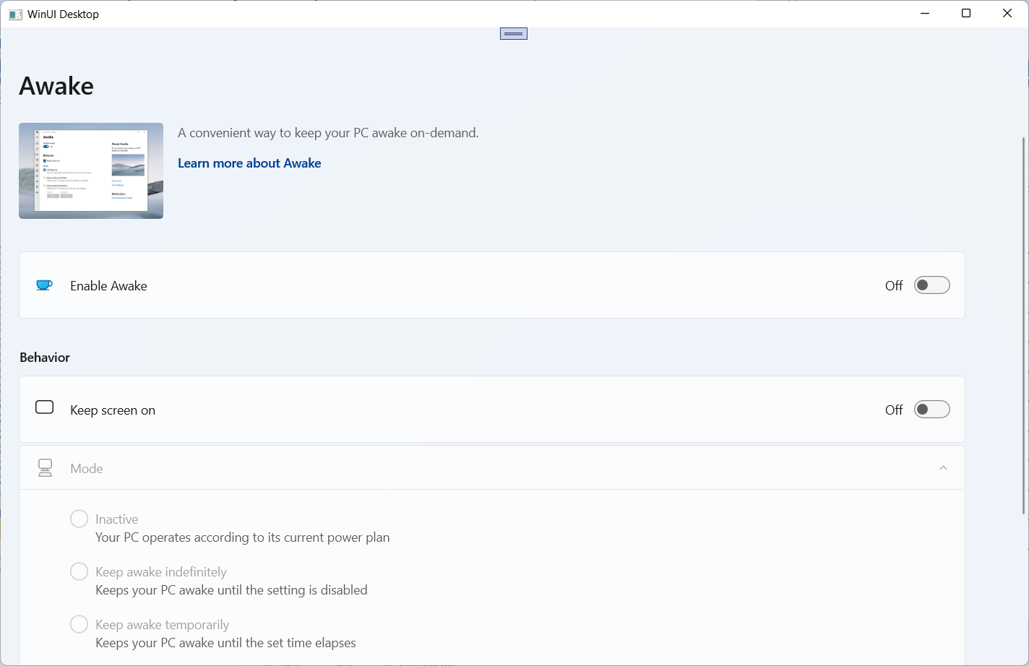Click the Off label next to Enable Awake
The height and width of the screenshot is (666, 1029).
894,286
